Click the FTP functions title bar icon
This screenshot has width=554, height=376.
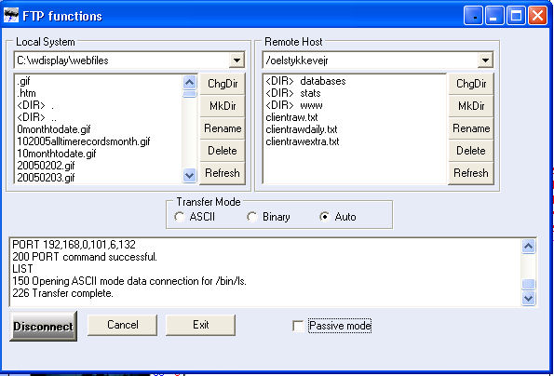pos(10,16)
